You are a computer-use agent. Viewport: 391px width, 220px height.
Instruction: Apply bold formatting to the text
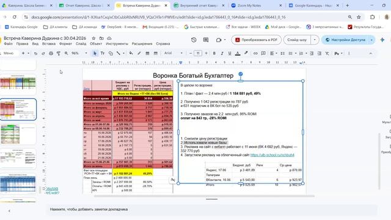pos(214,53)
